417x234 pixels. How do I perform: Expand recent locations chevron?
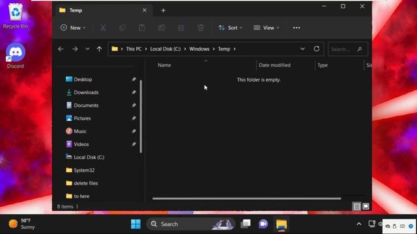pyautogui.click(x=87, y=49)
